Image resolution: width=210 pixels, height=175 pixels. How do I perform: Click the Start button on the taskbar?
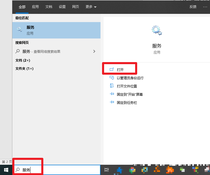6,170
